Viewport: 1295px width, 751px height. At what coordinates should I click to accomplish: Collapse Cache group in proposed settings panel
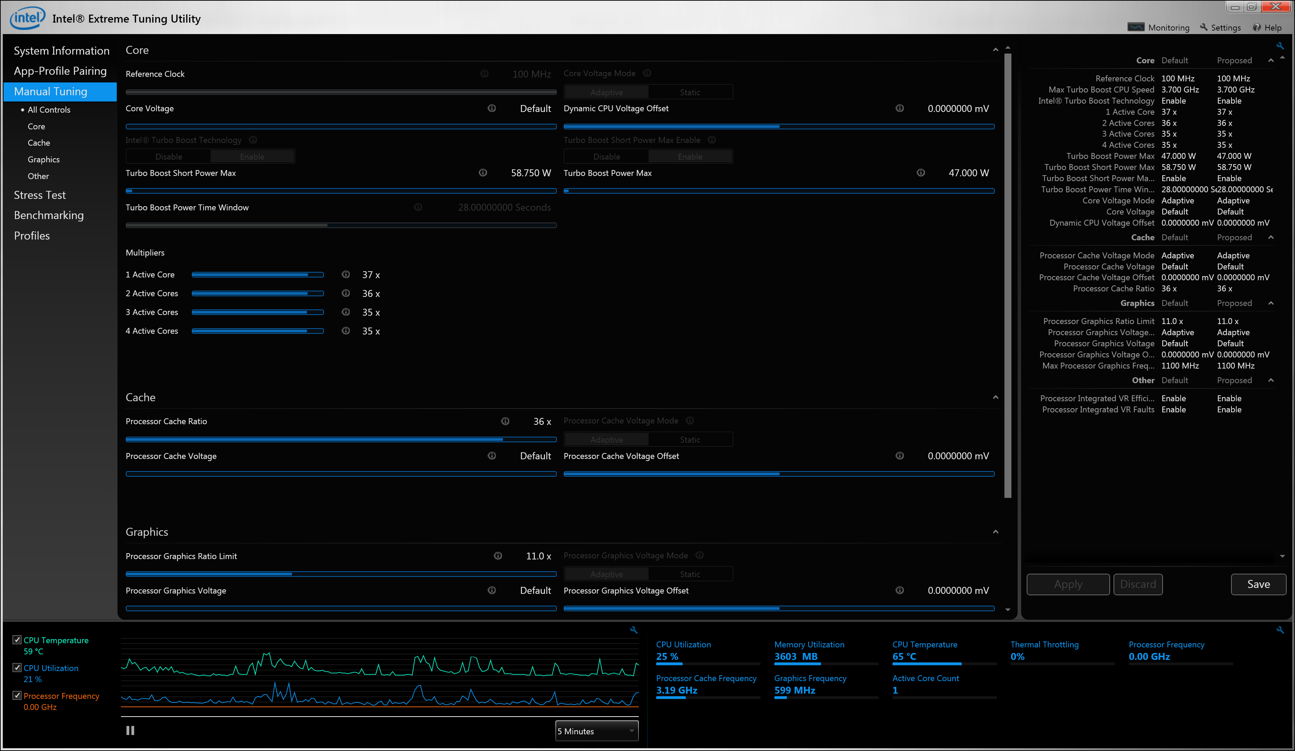1271,237
